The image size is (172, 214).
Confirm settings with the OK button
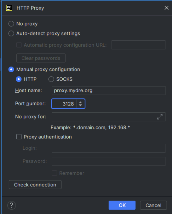tap(122, 205)
